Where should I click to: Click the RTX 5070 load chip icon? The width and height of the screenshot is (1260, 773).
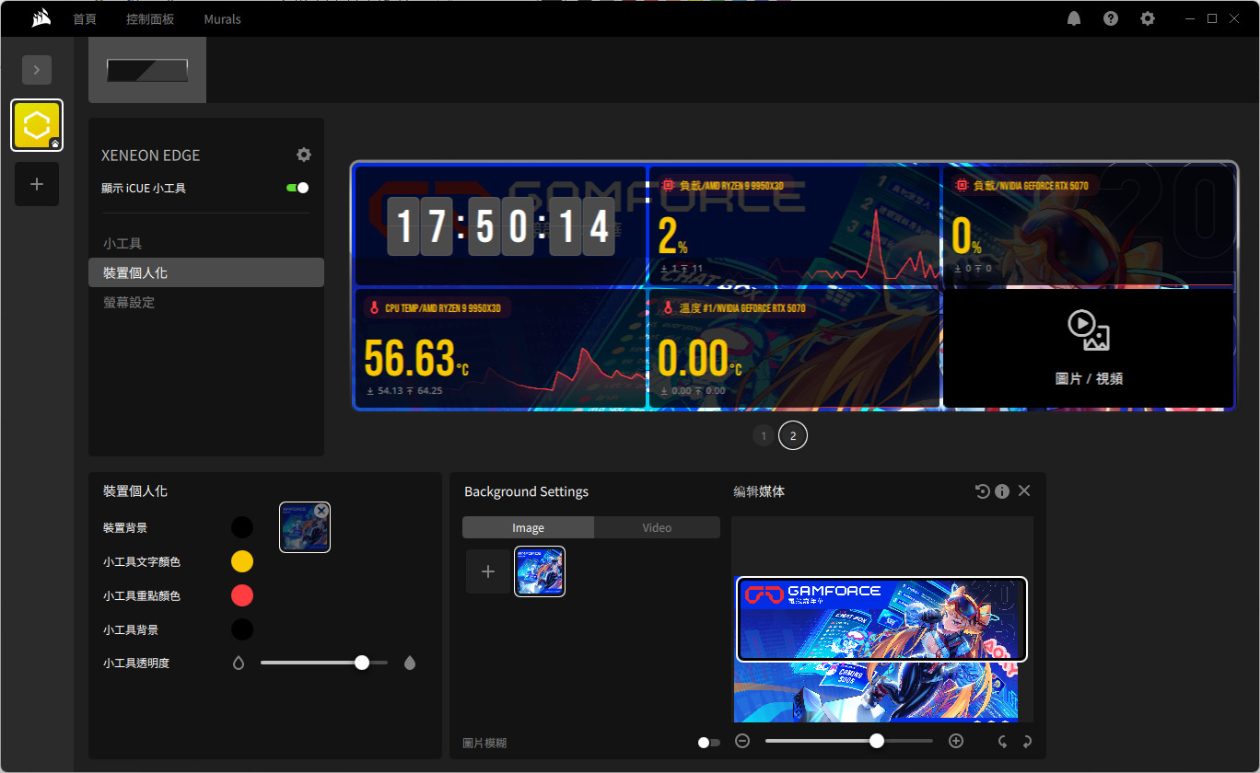click(962, 185)
